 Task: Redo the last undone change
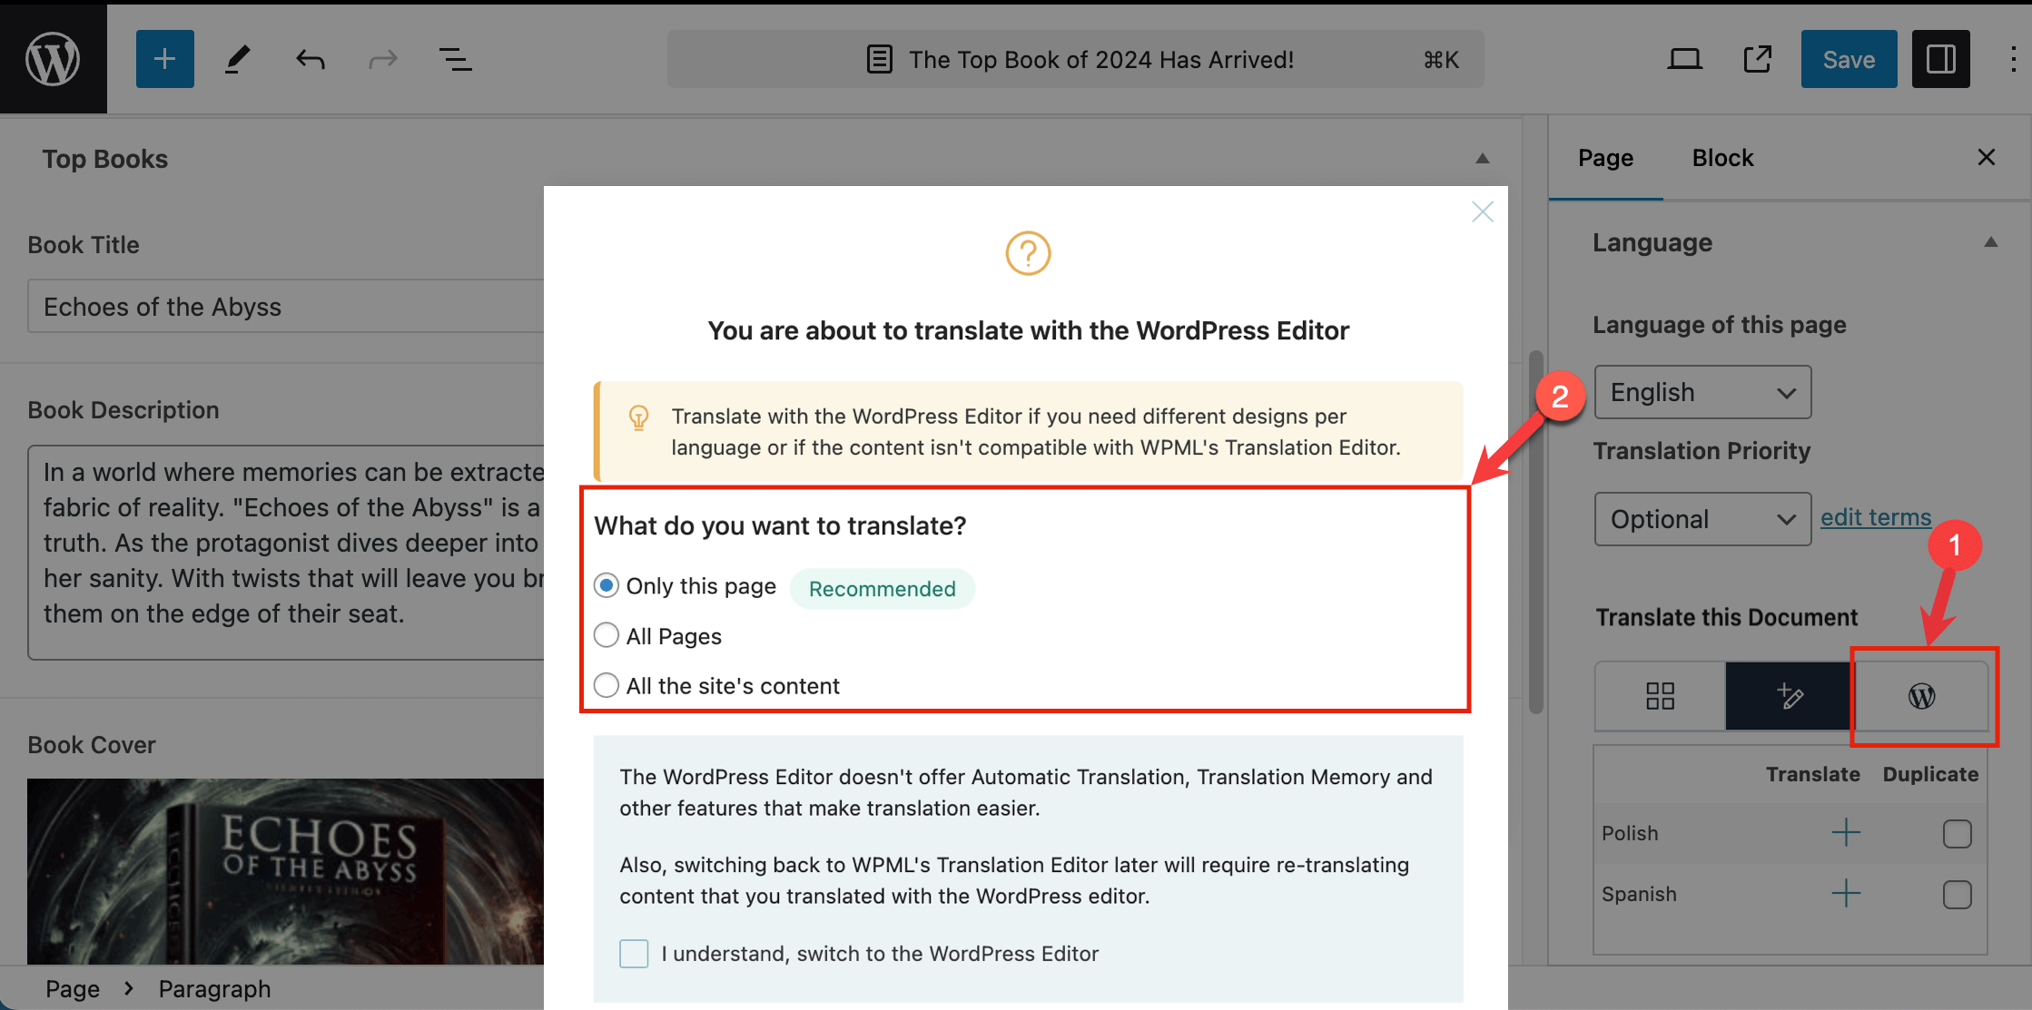[382, 59]
